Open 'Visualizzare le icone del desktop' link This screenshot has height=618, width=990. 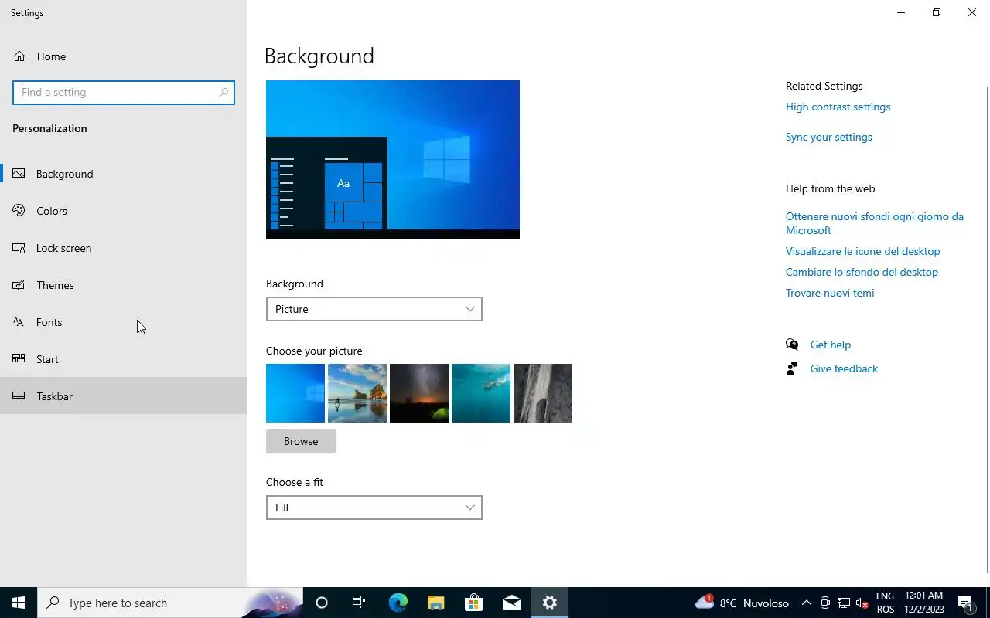tap(862, 251)
